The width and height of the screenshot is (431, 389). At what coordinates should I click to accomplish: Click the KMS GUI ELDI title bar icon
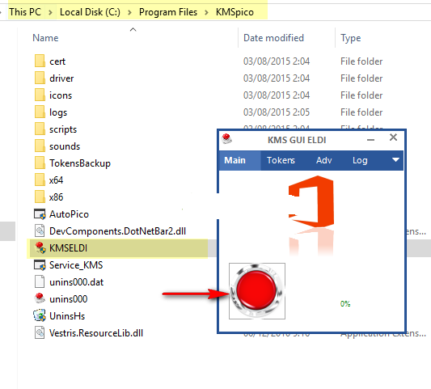click(226, 139)
